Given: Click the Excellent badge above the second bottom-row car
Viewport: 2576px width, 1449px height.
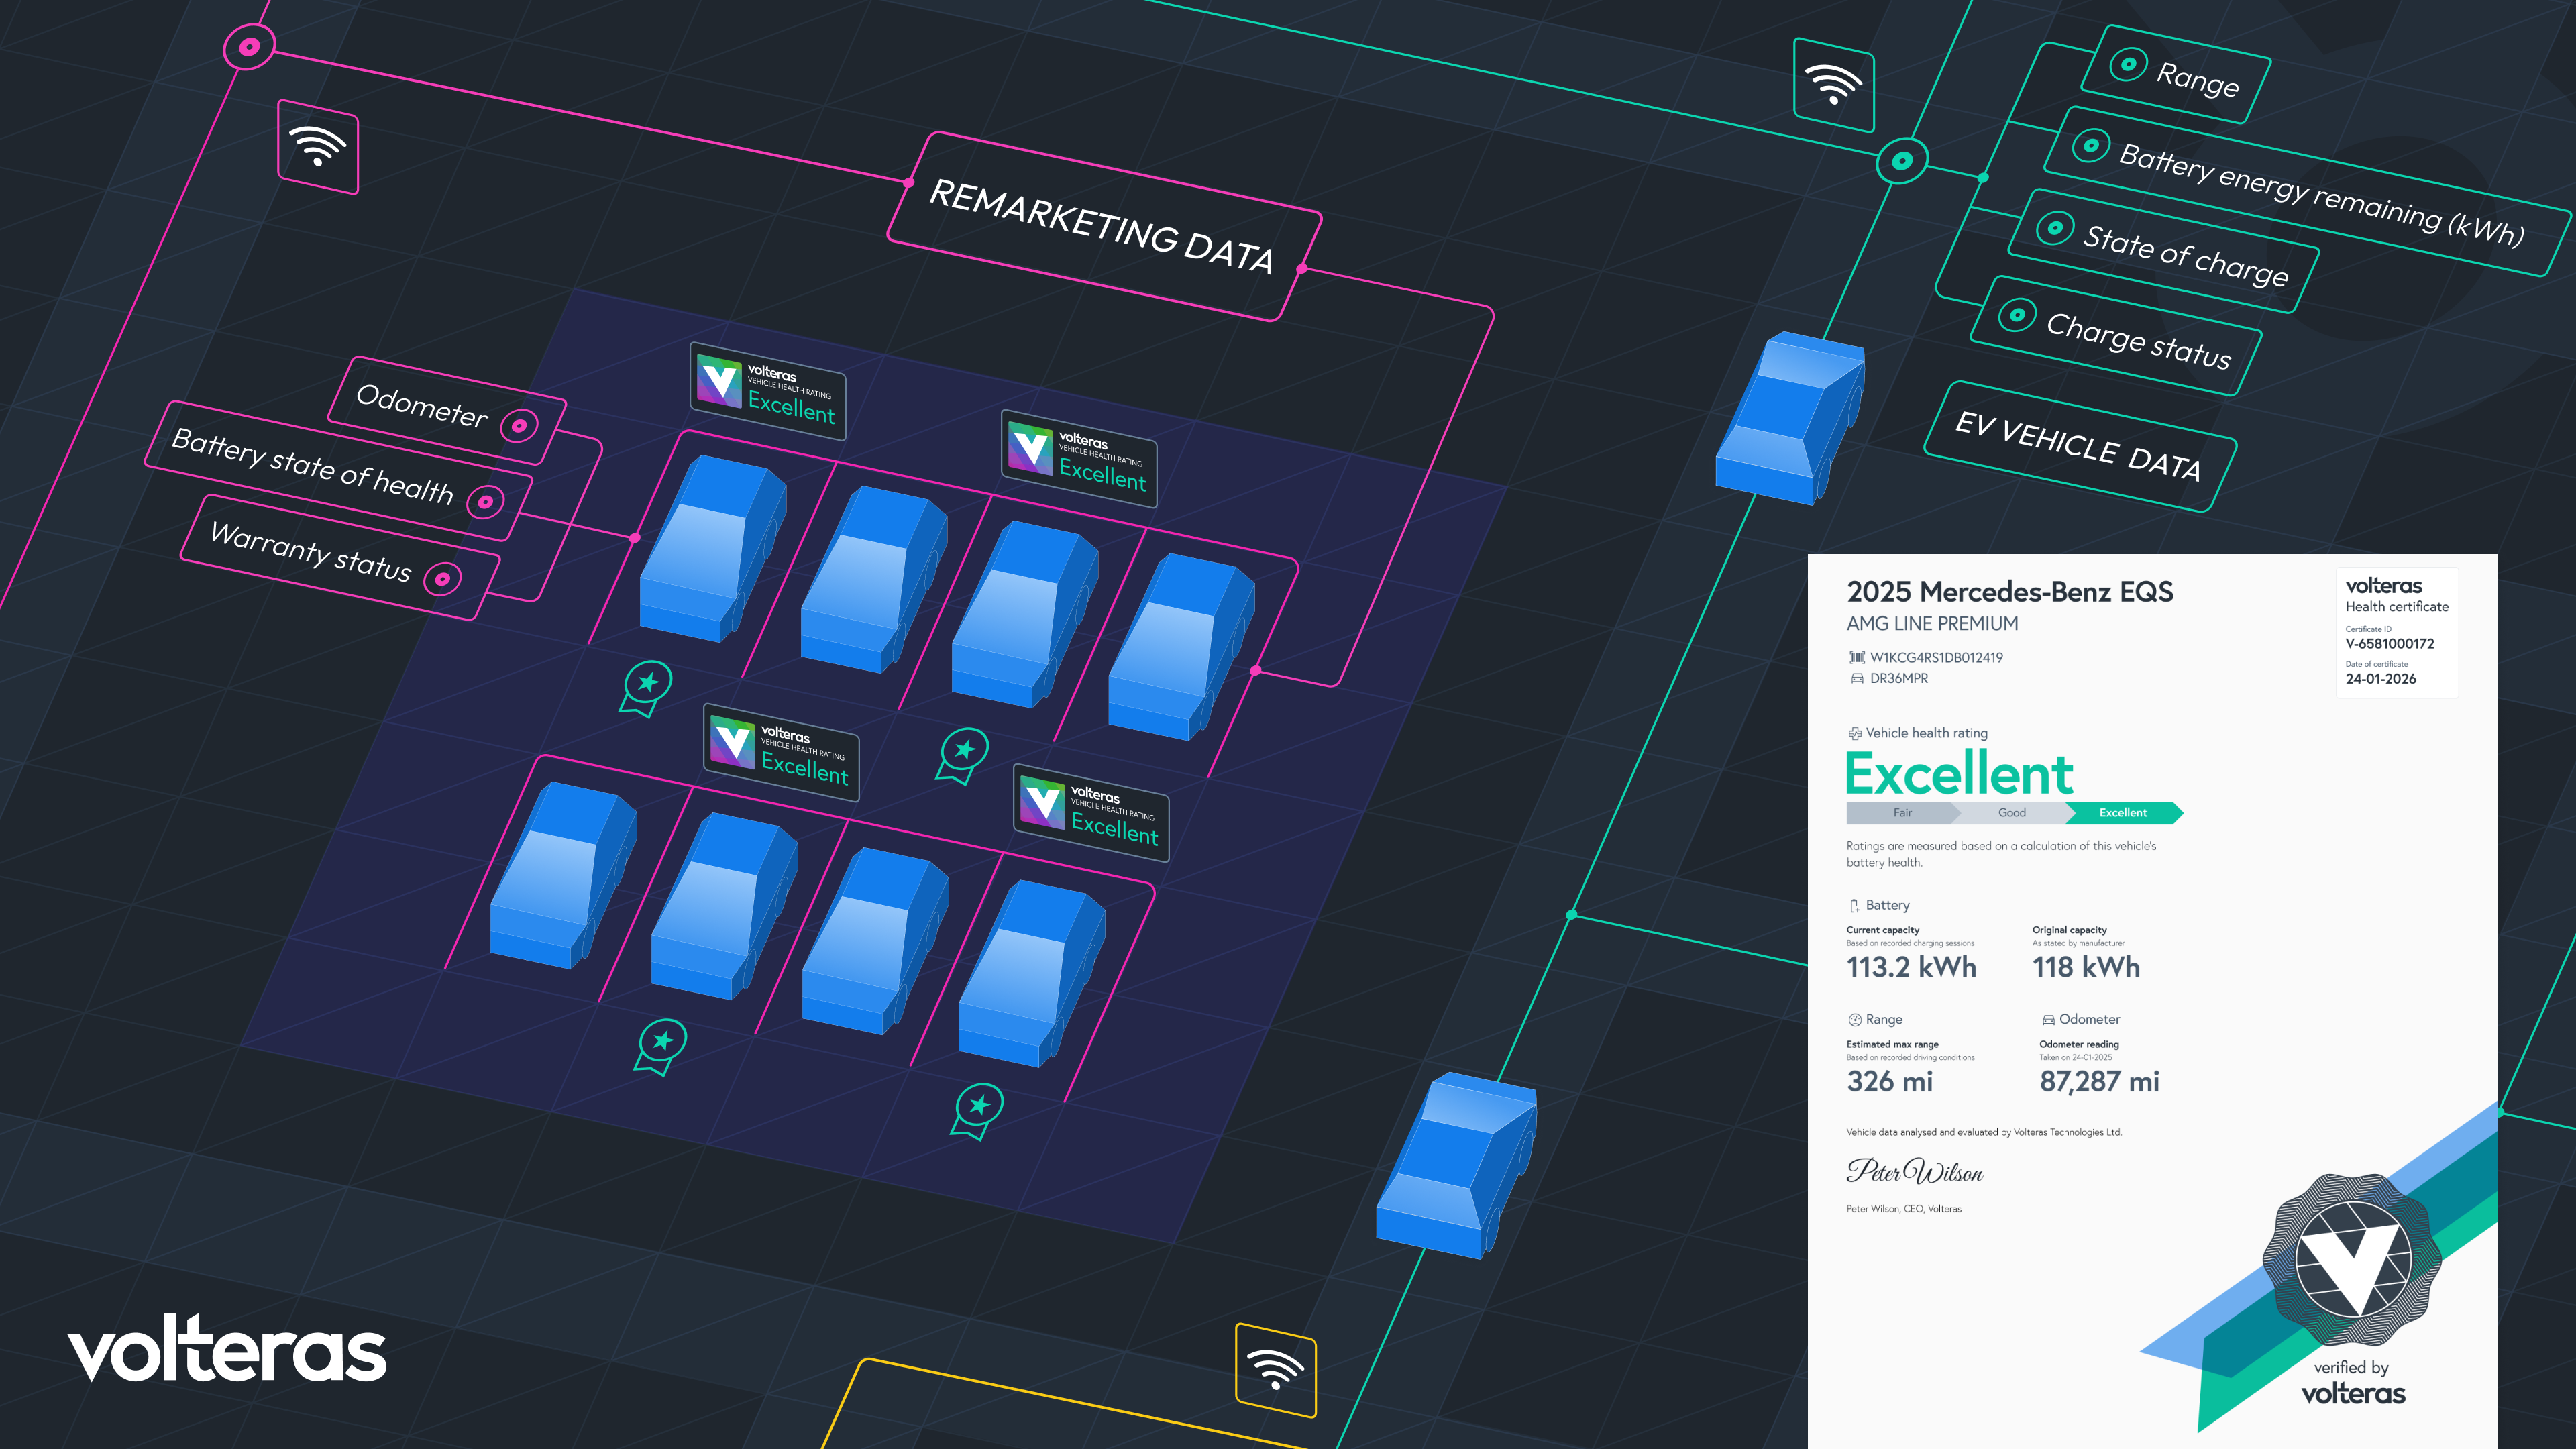Looking at the screenshot, I should coord(781,751).
